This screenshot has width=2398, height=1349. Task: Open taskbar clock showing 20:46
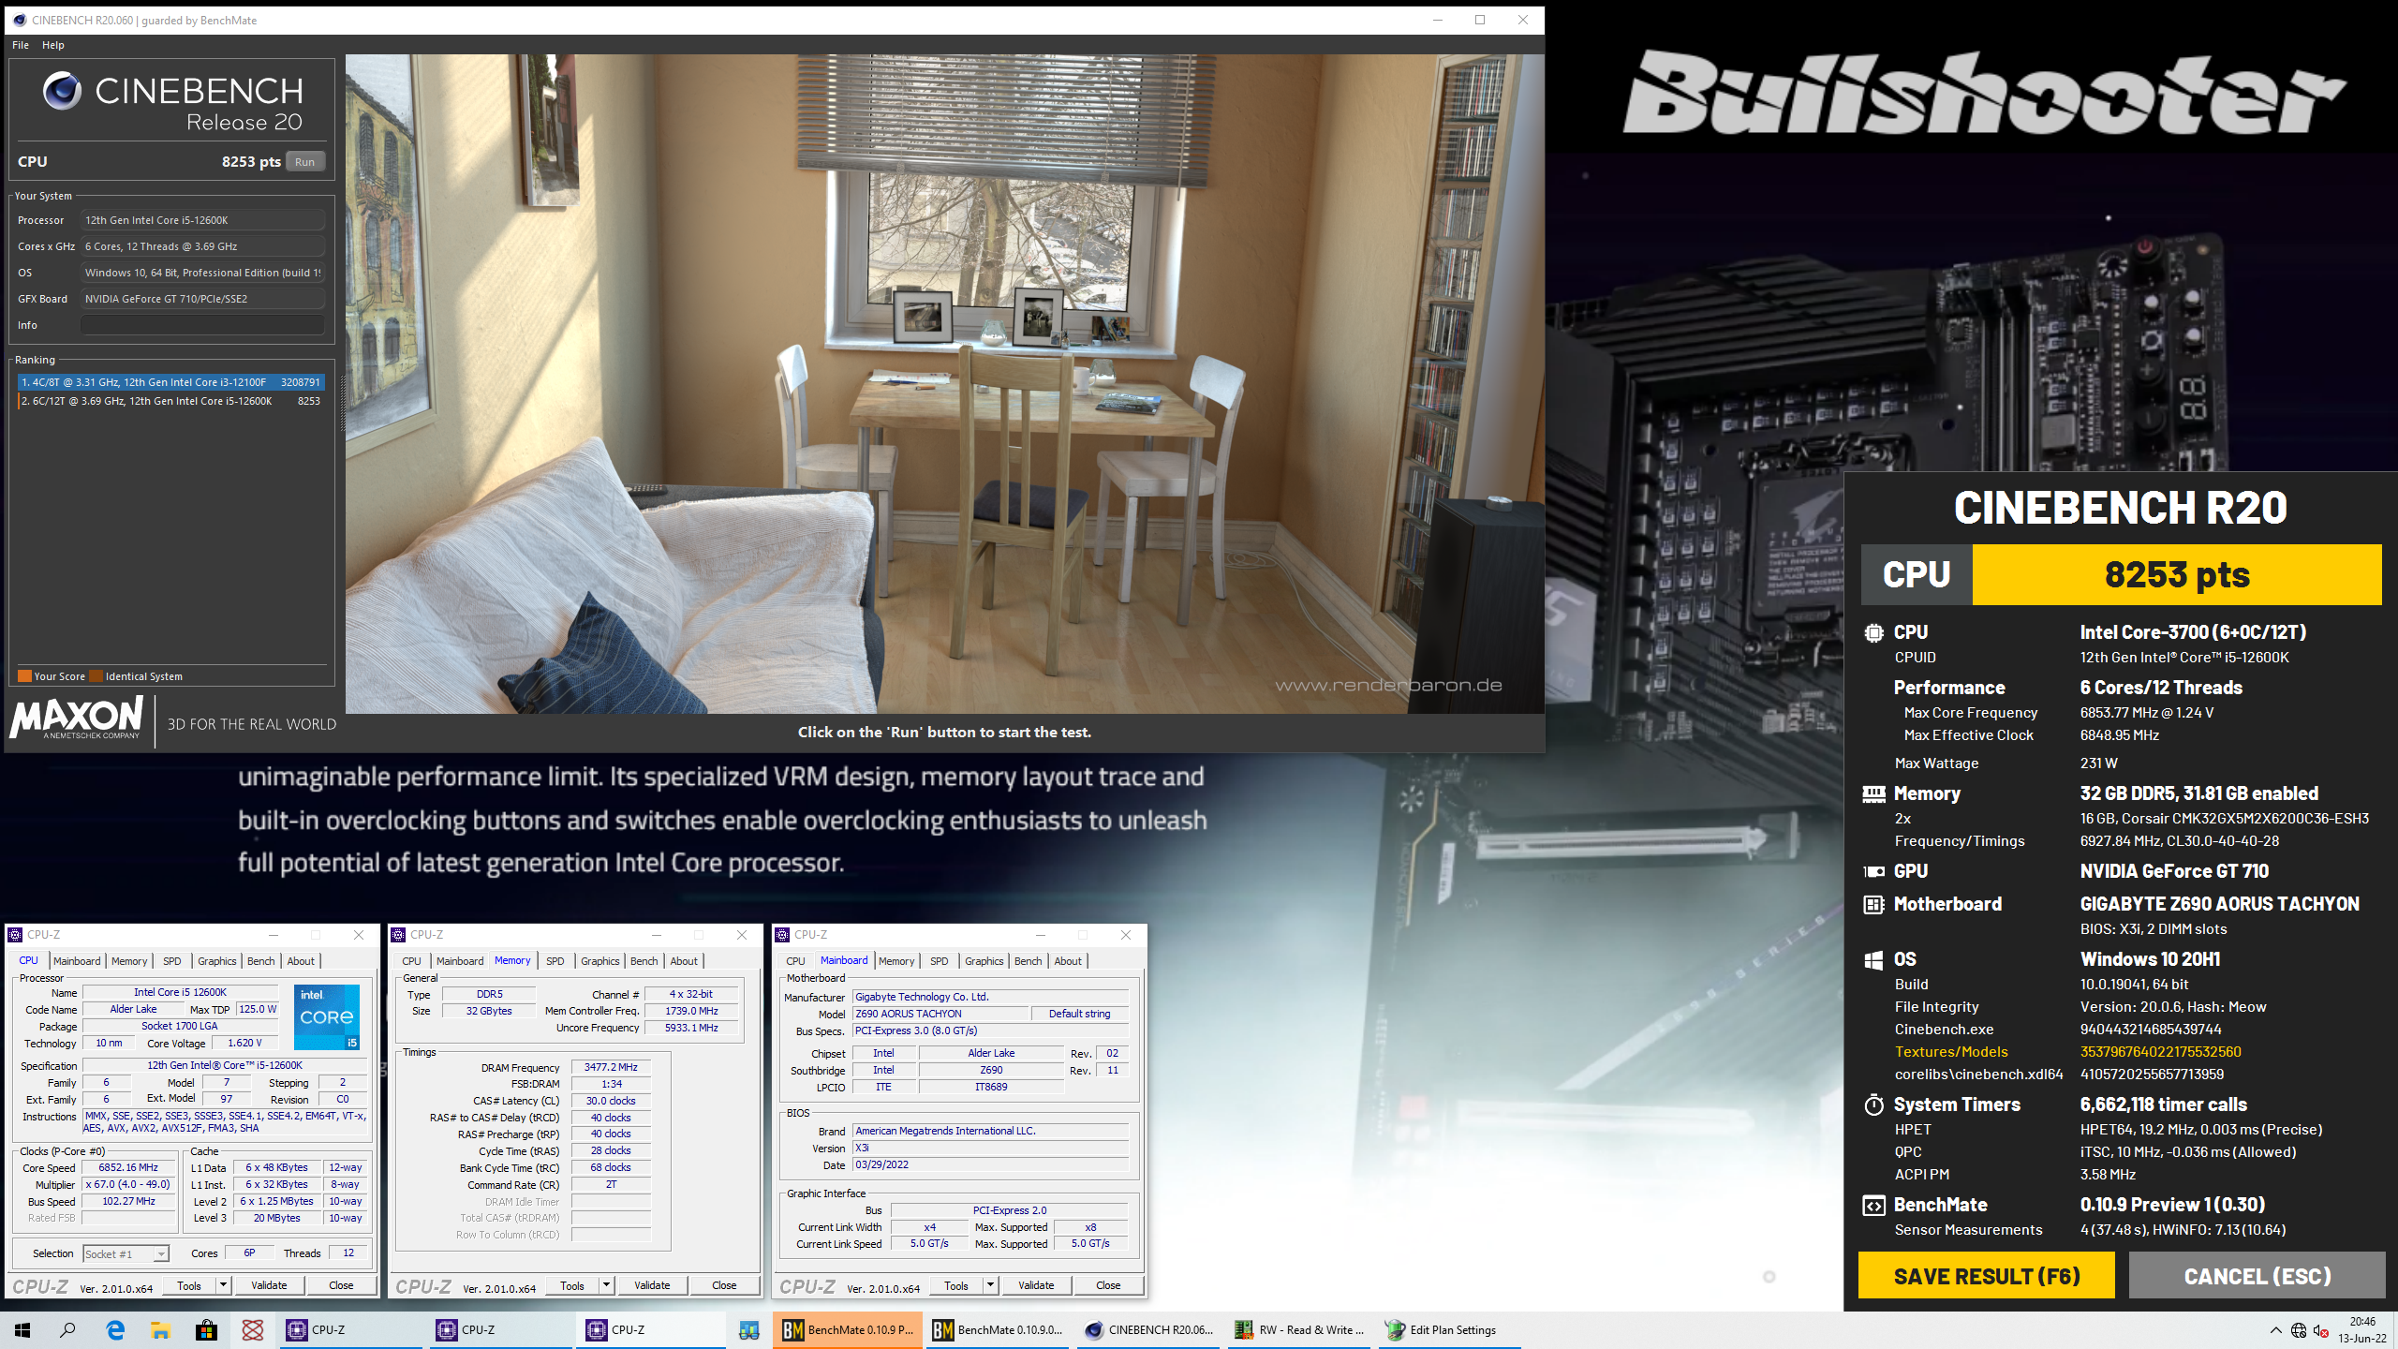coord(2362,1329)
